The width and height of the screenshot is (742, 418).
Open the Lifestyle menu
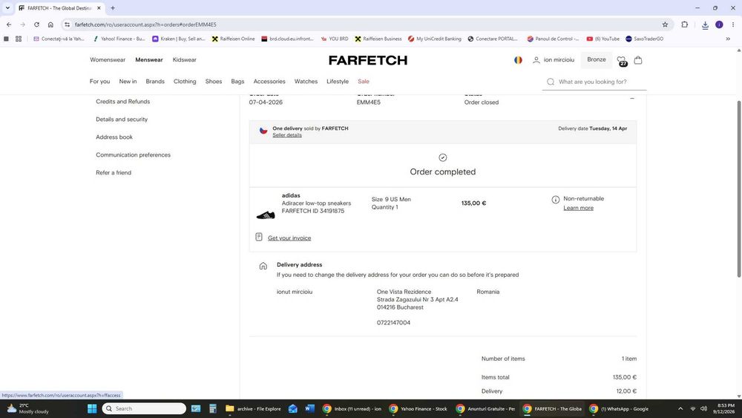[338, 82]
